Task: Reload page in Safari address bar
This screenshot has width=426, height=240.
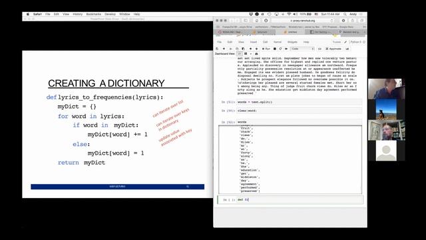Action: pos(331,21)
